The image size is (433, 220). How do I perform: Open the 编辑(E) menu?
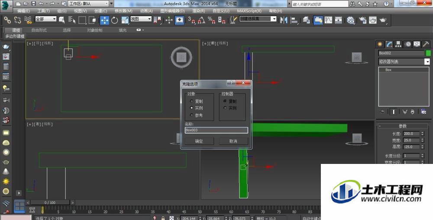(x=23, y=11)
